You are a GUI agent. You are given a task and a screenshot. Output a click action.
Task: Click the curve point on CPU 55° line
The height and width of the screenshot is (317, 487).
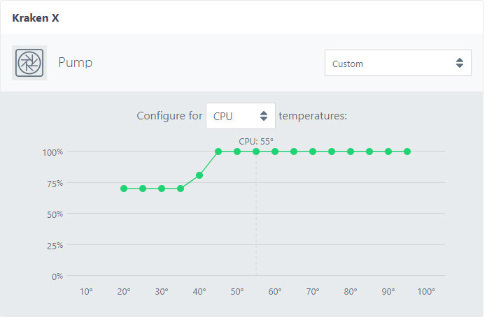click(x=256, y=152)
